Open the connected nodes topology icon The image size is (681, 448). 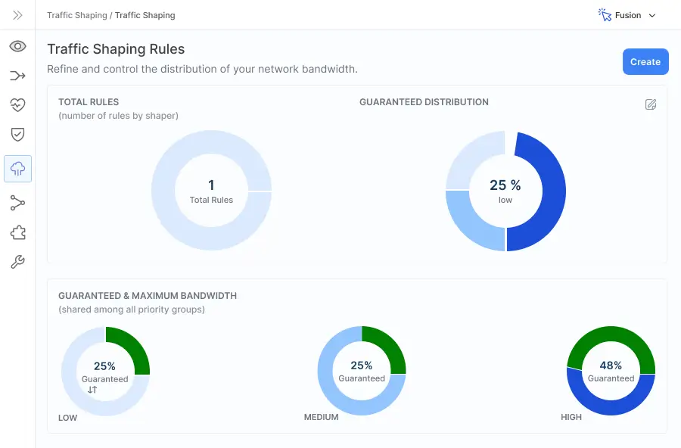pyautogui.click(x=17, y=202)
